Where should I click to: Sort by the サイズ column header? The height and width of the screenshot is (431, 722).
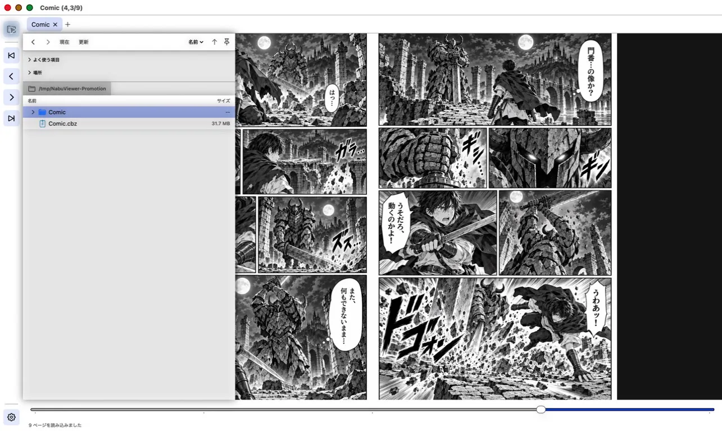[x=224, y=101]
